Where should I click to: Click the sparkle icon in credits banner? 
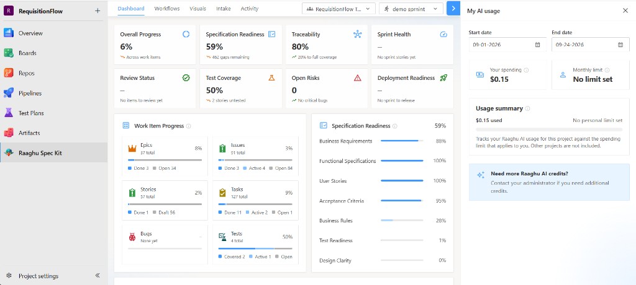(x=481, y=175)
